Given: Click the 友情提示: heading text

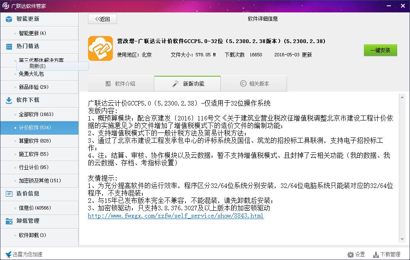Looking at the screenshot, I should click(x=103, y=178).
